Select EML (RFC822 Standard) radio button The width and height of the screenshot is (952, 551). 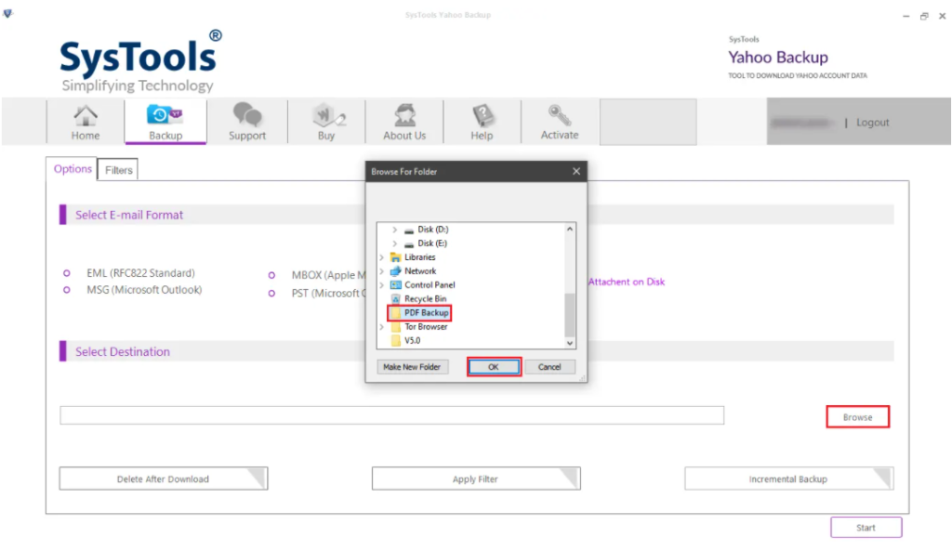(67, 274)
